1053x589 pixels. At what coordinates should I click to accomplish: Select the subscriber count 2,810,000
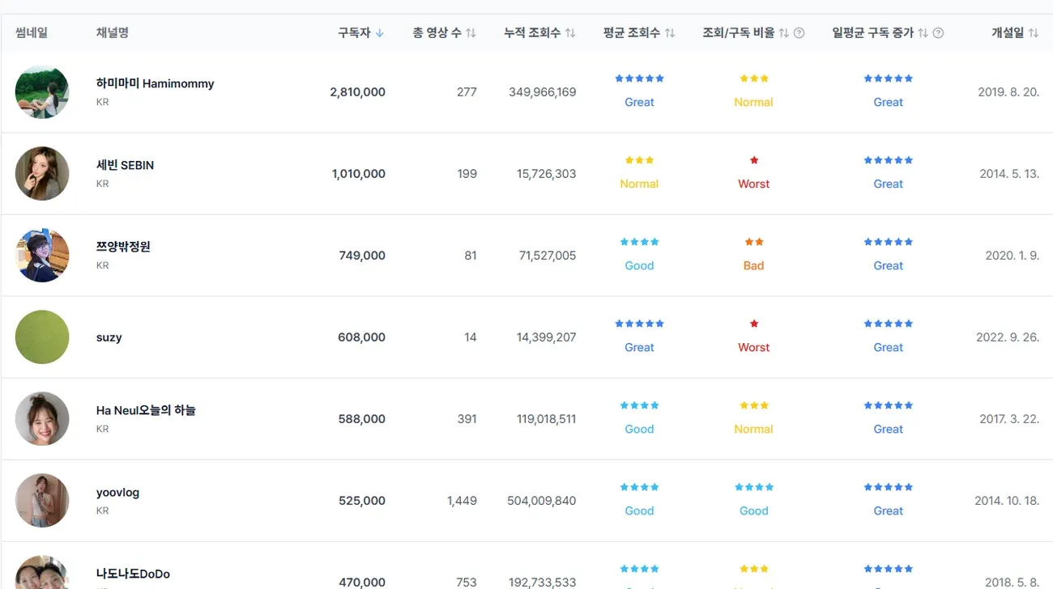357,92
